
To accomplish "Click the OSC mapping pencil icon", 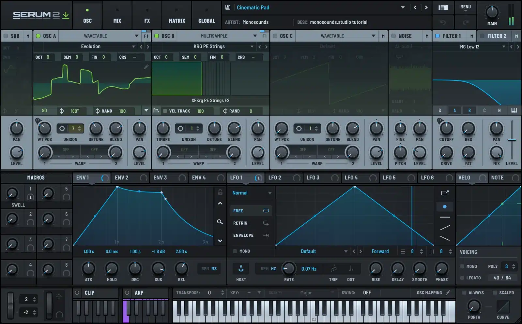I will point(448,292).
